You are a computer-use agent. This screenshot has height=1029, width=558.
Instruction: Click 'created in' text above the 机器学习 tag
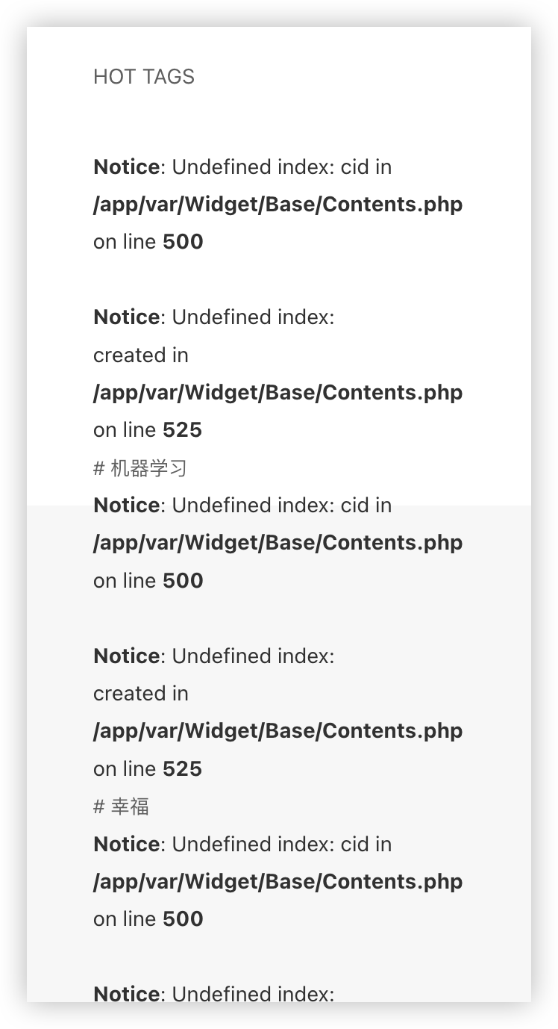coord(141,355)
